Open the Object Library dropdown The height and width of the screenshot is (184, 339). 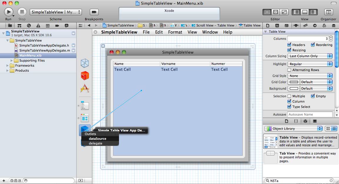tap(293, 129)
